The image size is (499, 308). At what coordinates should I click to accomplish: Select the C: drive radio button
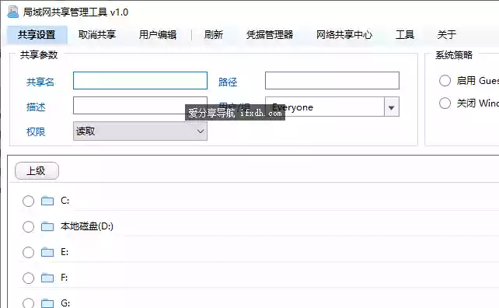tap(28, 201)
